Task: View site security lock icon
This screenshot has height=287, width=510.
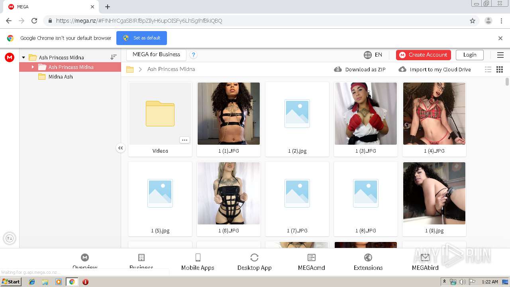Action: click(50, 21)
